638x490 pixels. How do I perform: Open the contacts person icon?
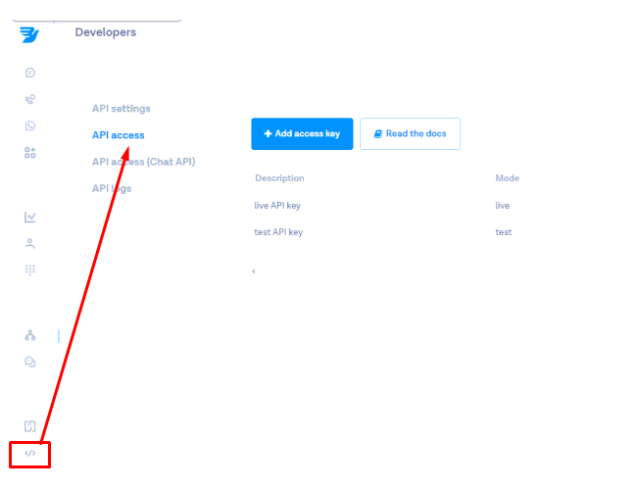(x=30, y=243)
